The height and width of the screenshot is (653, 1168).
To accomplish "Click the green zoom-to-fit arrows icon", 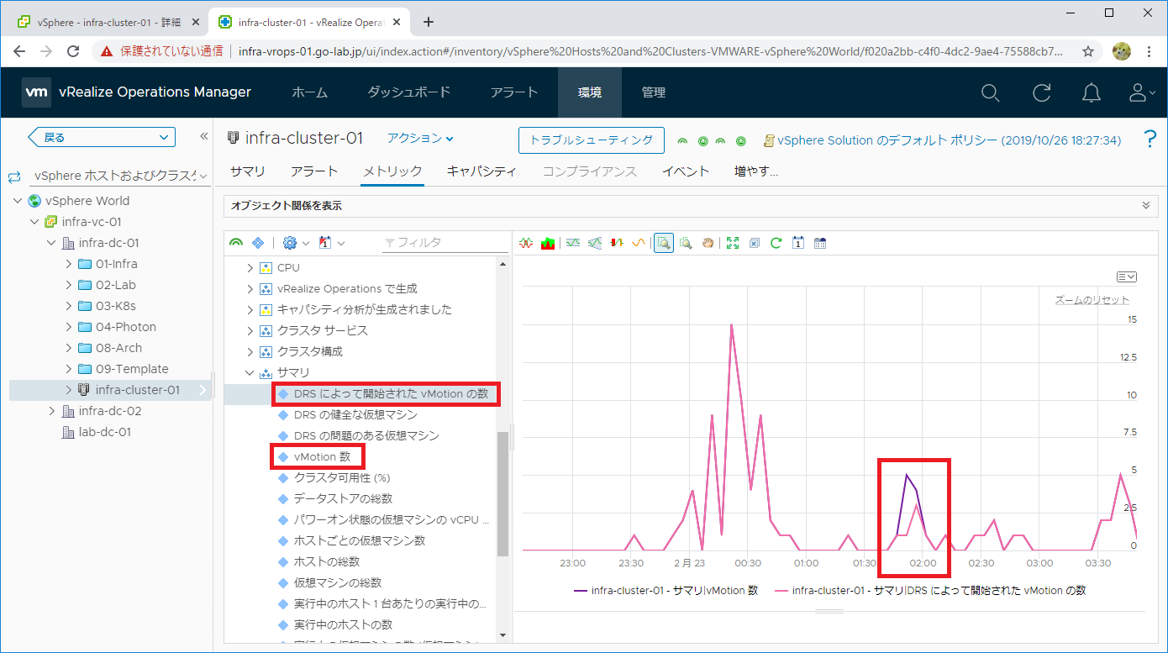I will pos(733,243).
